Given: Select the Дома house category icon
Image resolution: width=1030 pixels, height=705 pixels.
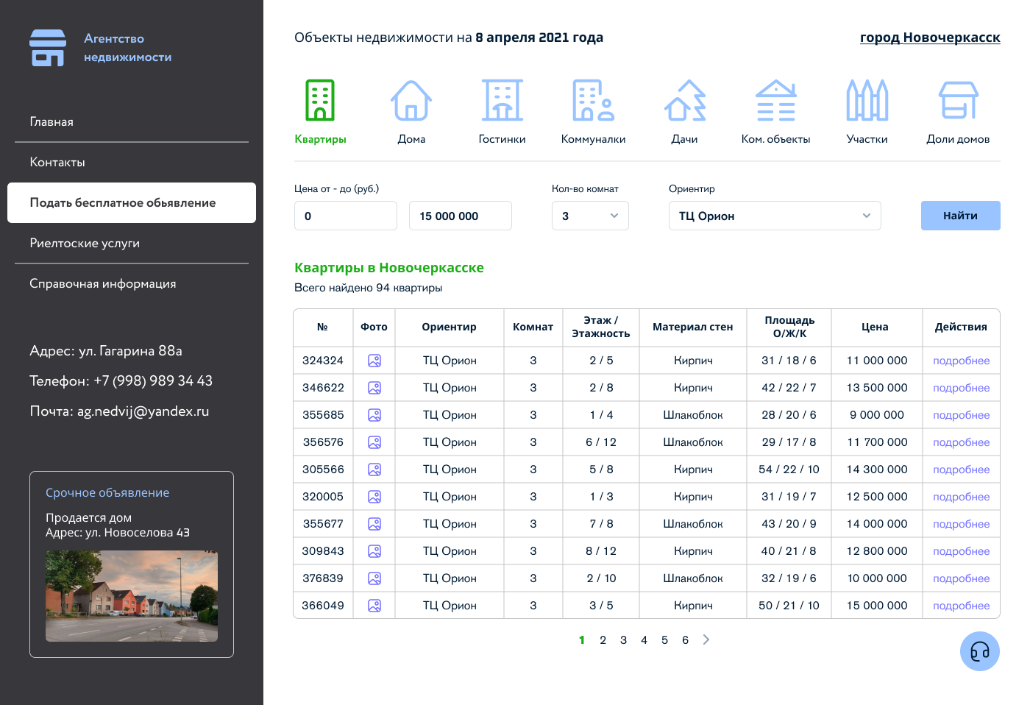Looking at the screenshot, I should pyautogui.click(x=411, y=101).
